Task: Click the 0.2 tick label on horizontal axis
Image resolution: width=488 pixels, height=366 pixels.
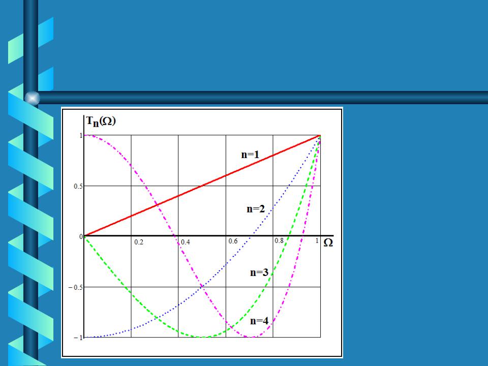Action: (139, 242)
